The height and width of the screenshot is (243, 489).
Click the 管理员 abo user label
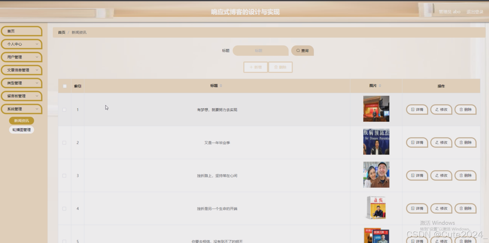(449, 12)
